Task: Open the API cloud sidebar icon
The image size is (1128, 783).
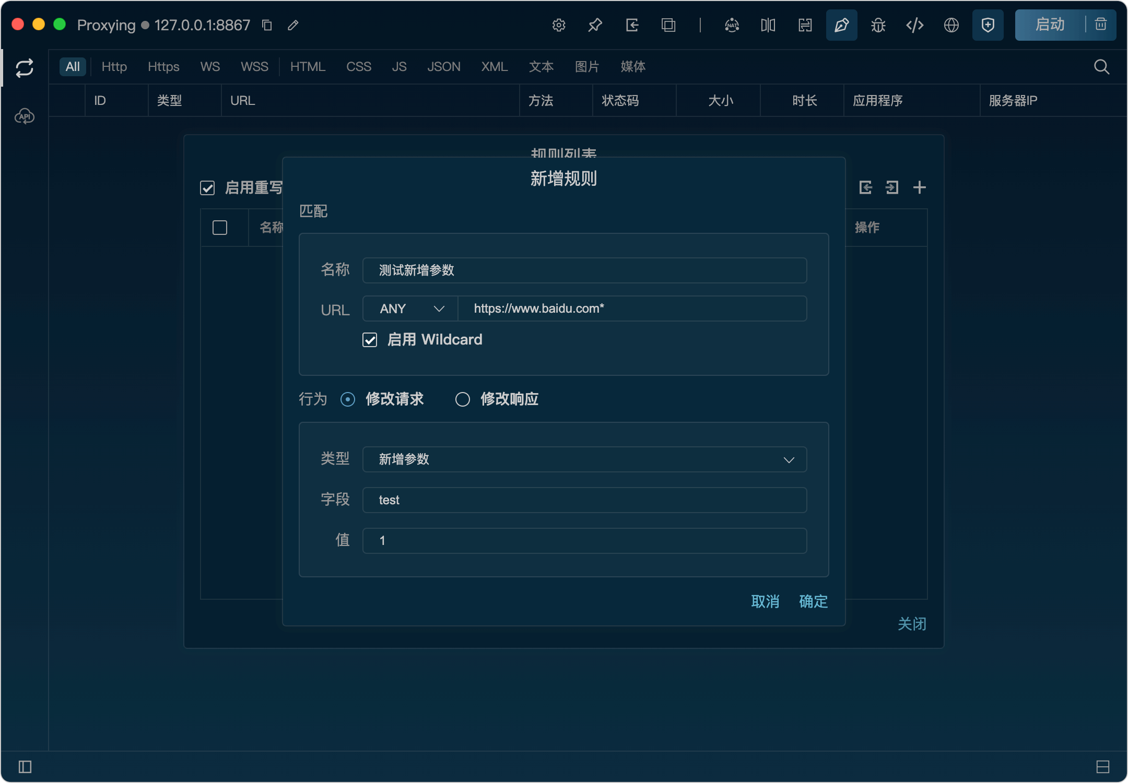Action: point(25,116)
